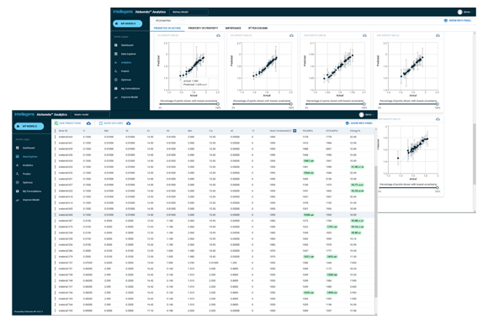Open Steels model dropdown in front window header

[90, 114]
